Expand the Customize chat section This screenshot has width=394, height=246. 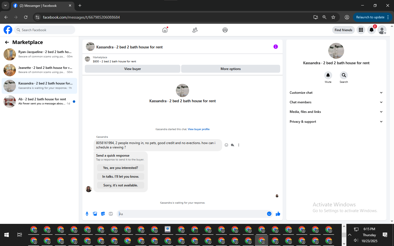click(336, 93)
